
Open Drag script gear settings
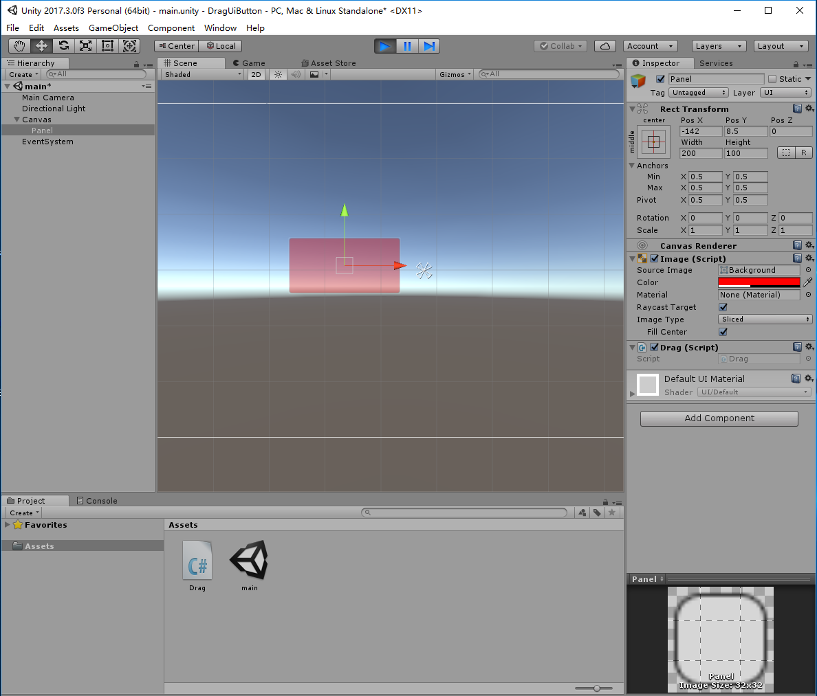coord(809,347)
